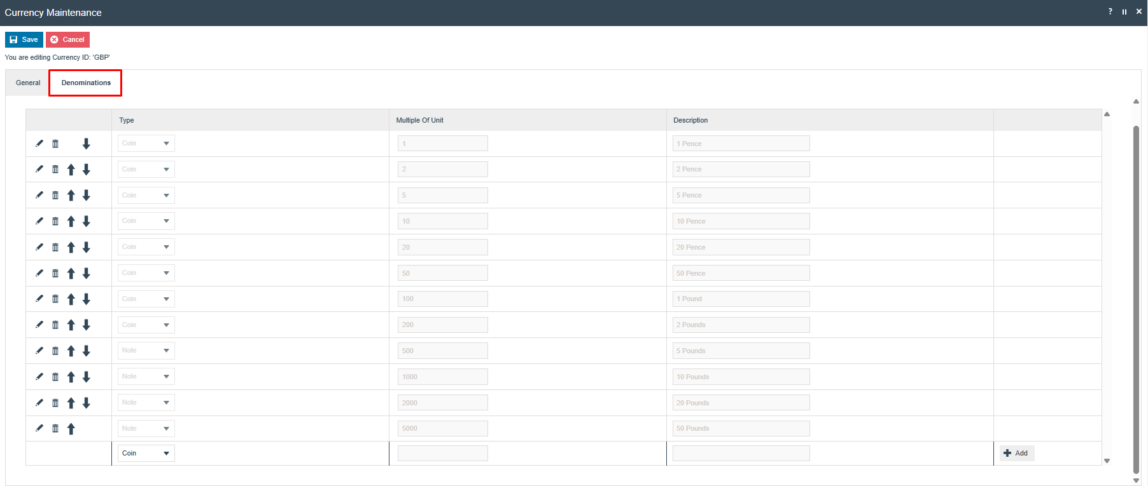The width and height of the screenshot is (1148, 486).
Task: Select the Denominations tab
Action: point(86,83)
